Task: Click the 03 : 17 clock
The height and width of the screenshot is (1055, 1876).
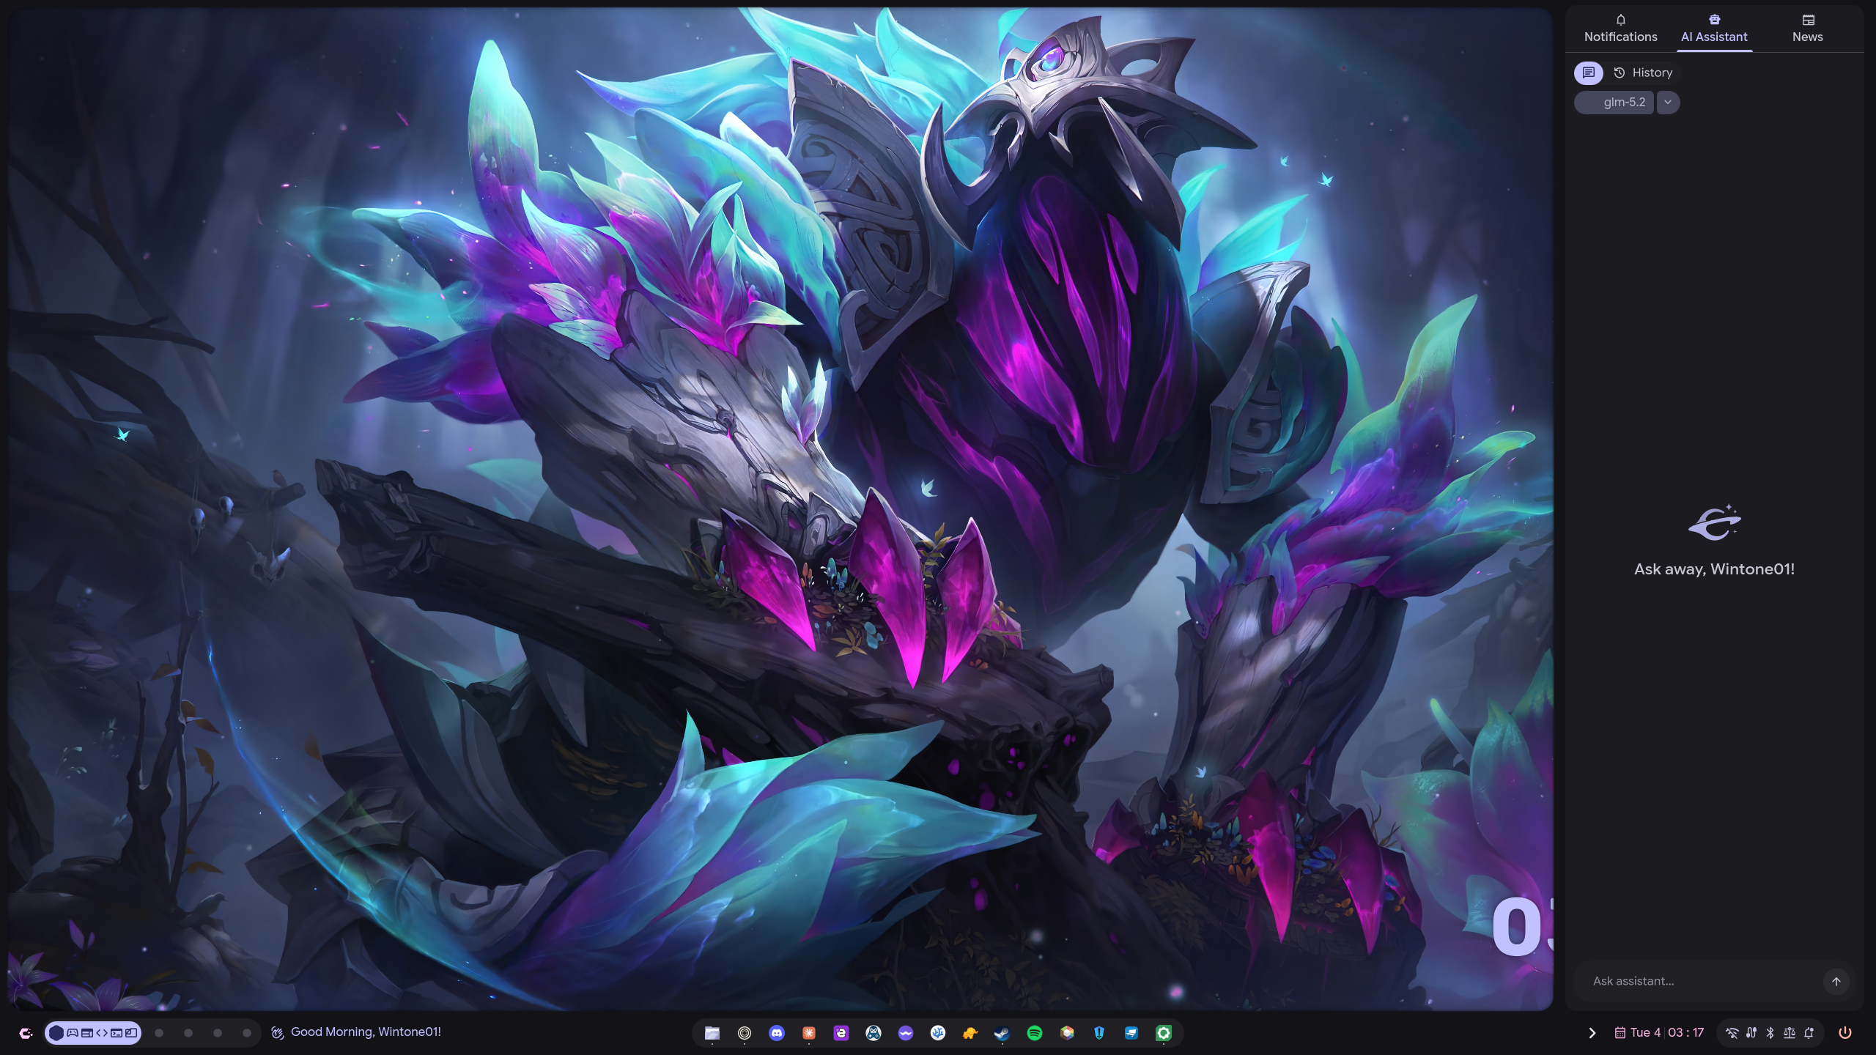Action: 1686,1033
